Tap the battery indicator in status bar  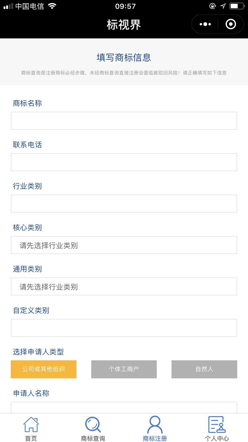click(237, 6)
